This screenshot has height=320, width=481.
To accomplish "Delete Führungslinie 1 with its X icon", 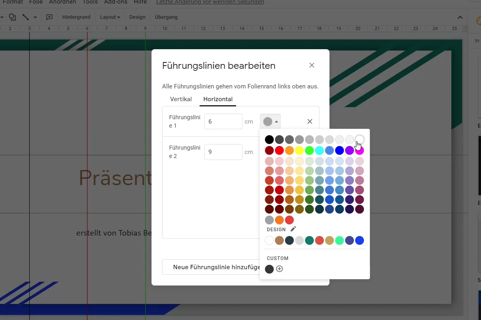I will (x=309, y=121).
